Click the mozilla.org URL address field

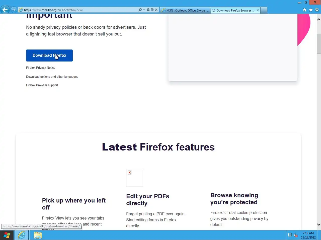tap(80, 10)
